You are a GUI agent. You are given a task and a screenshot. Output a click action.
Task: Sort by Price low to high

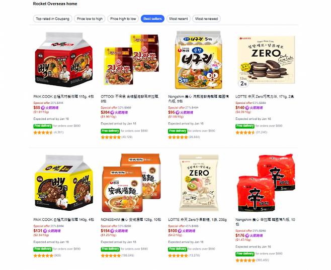pos(90,19)
